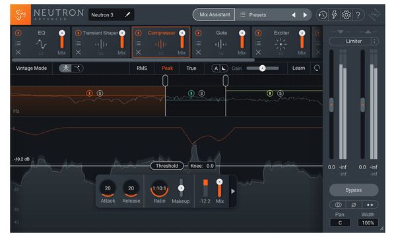Open the EQ module preset list icon
Image resolution: width=396 pixels, height=237 pixels.
[18, 43]
